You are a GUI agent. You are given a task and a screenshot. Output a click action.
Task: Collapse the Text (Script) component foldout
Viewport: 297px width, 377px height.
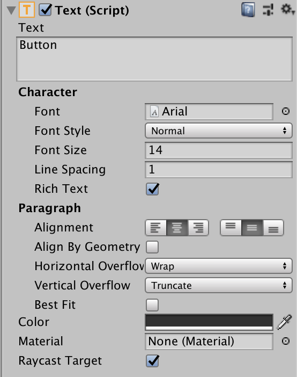point(11,11)
